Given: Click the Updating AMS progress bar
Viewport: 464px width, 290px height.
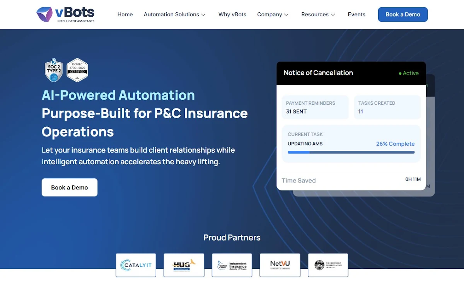Looking at the screenshot, I should (x=351, y=152).
